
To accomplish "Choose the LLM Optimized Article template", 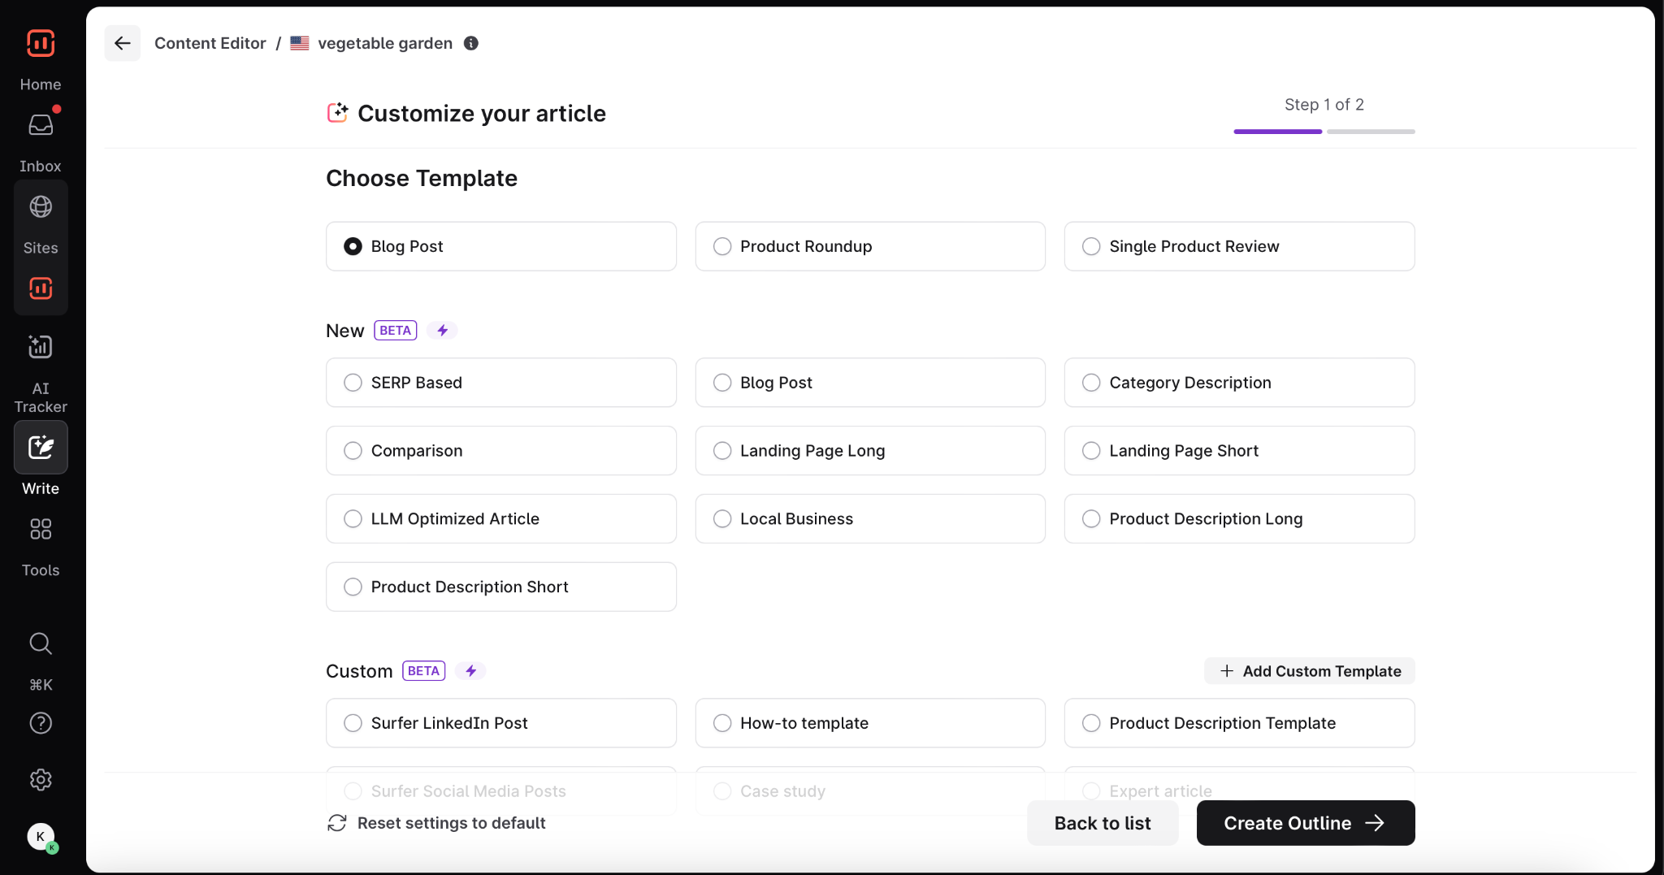I will [x=500, y=519].
